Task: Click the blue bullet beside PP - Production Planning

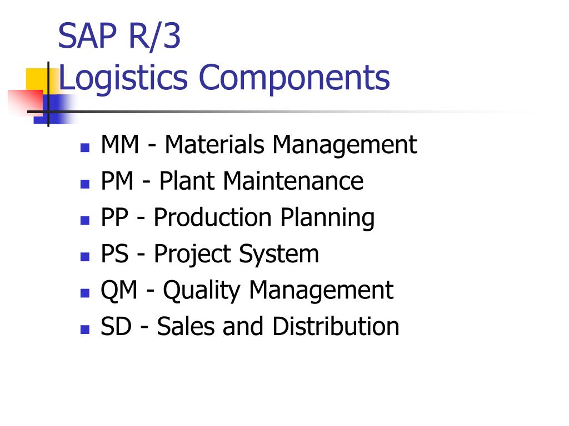Action: click(85, 220)
